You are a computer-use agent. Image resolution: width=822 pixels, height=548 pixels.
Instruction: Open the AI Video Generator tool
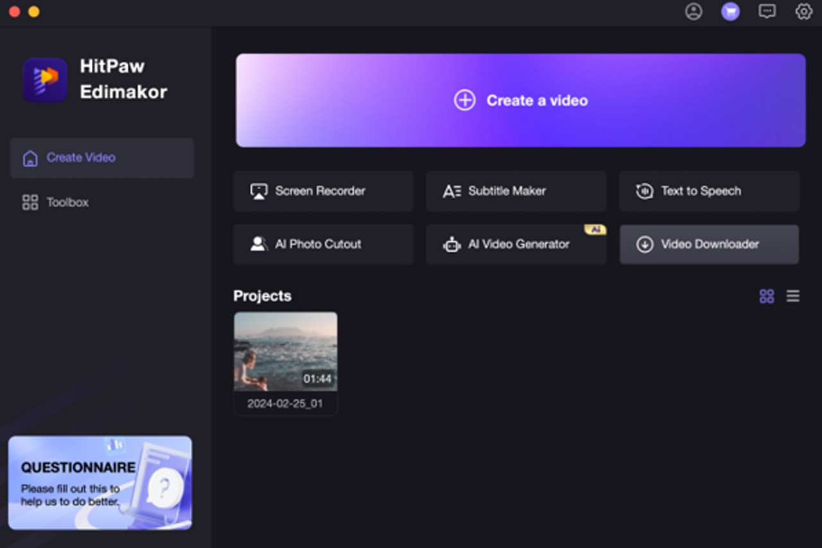(x=516, y=245)
